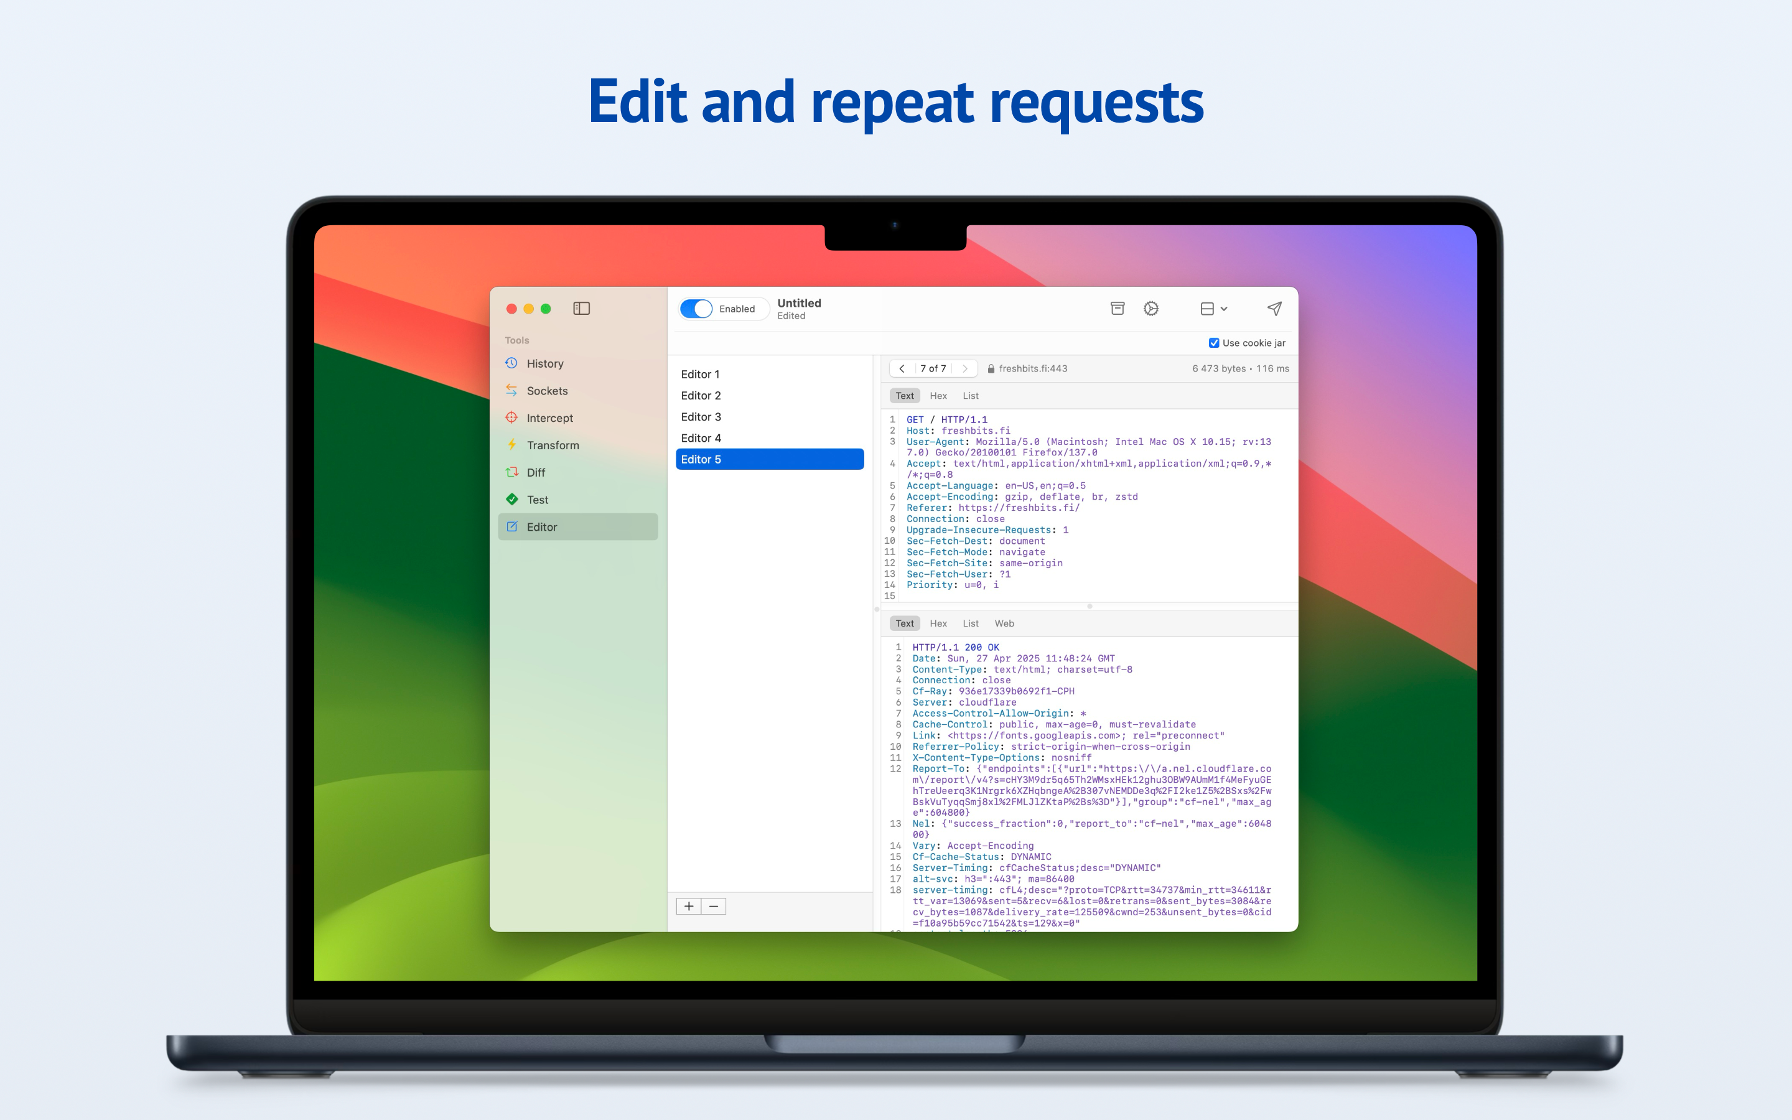Click the X-Content-Type-Options: nosniff line
Screen dimensions: 1792x1120
[1002, 758]
